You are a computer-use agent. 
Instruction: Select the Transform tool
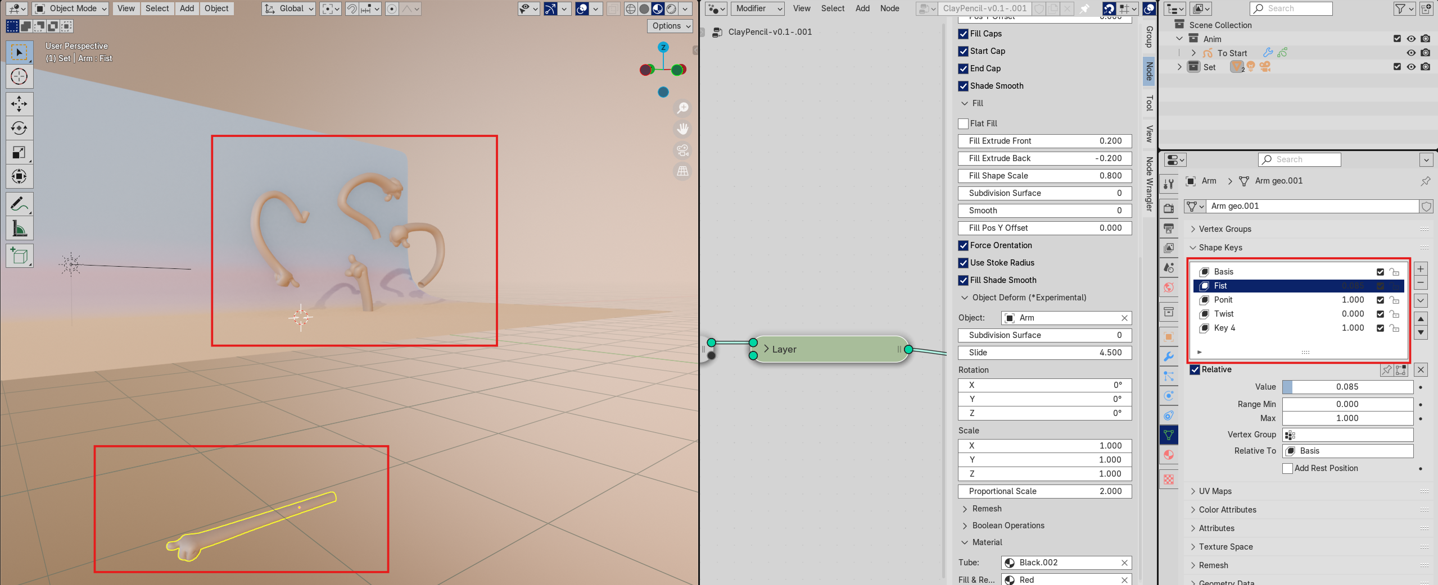click(19, 176)
